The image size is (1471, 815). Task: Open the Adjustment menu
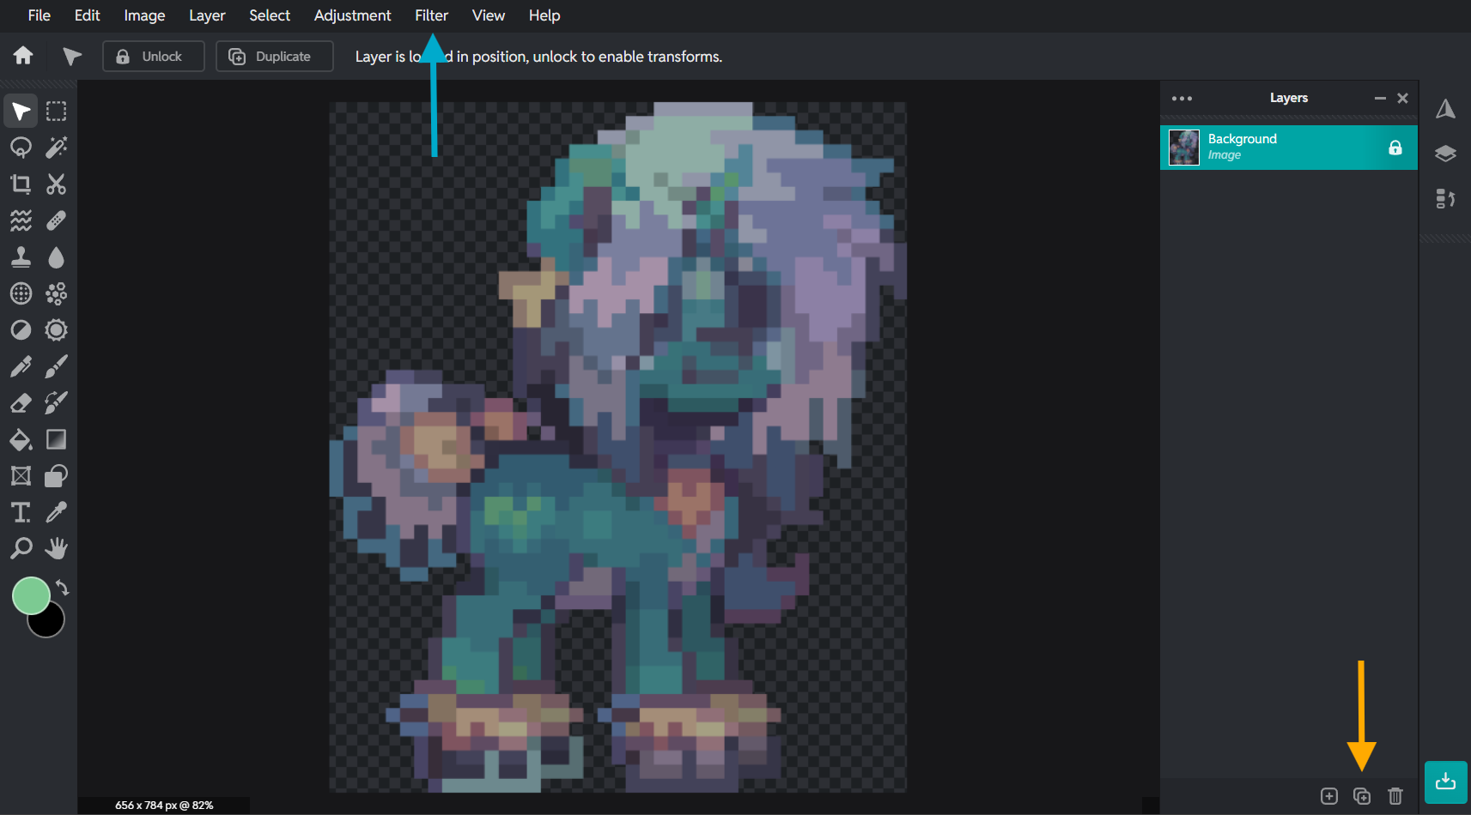click(x=352, y=15)
